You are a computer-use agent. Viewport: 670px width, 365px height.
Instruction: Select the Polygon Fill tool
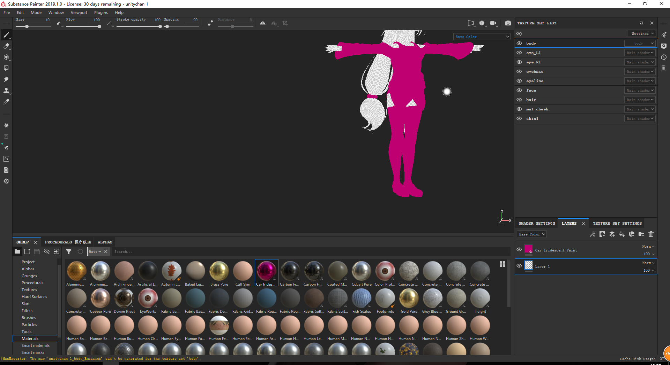coord(6,68)
